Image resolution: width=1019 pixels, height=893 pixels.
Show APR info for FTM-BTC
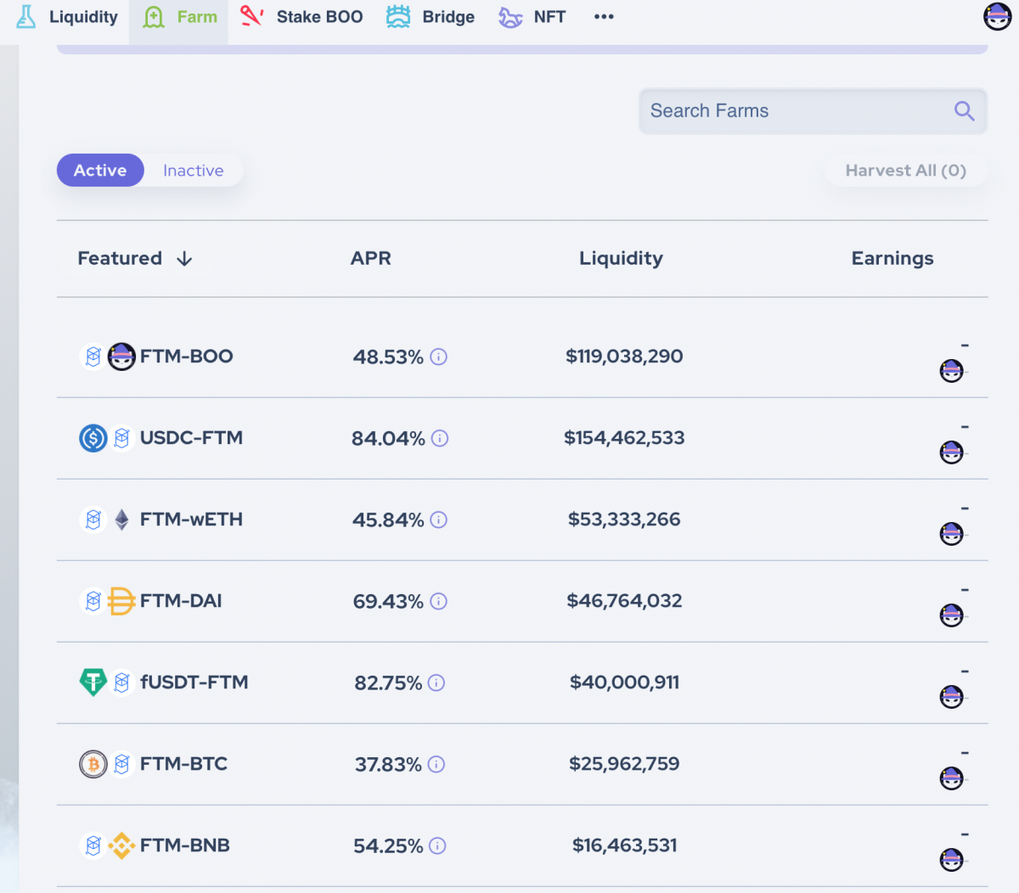(436, 765)
